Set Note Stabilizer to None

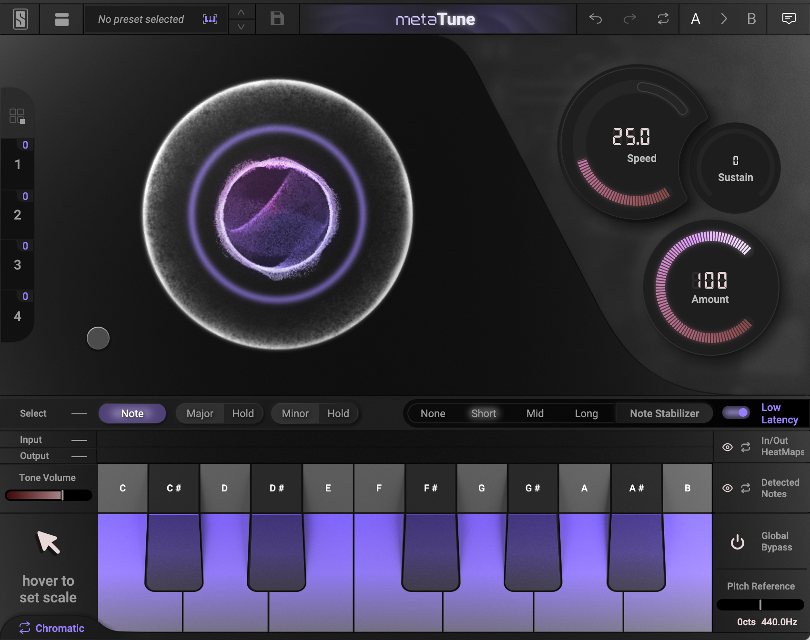433,413
